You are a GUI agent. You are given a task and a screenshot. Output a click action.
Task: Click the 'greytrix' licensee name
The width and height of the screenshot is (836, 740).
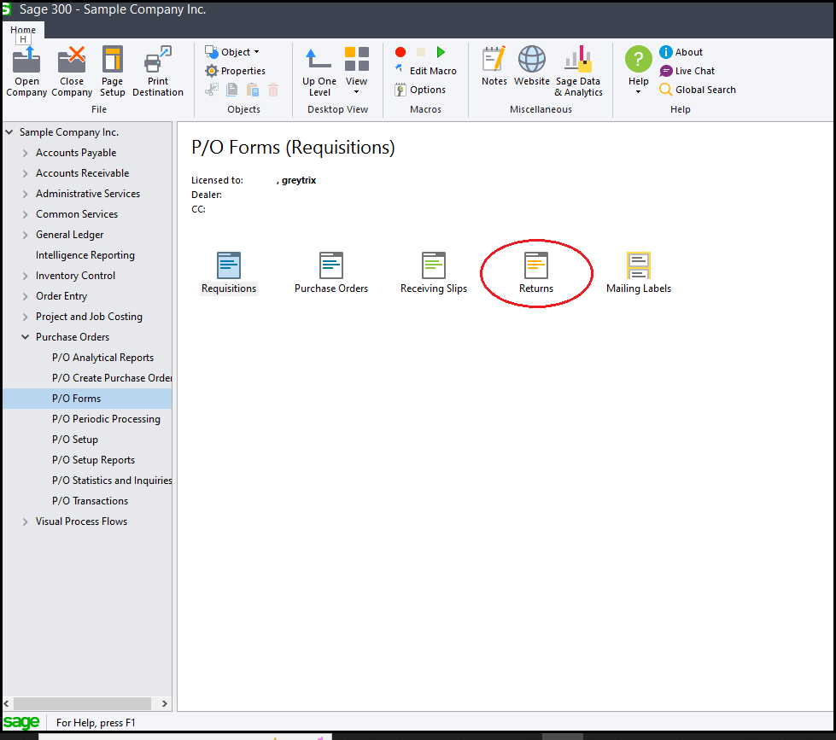[x=299, y=180]
